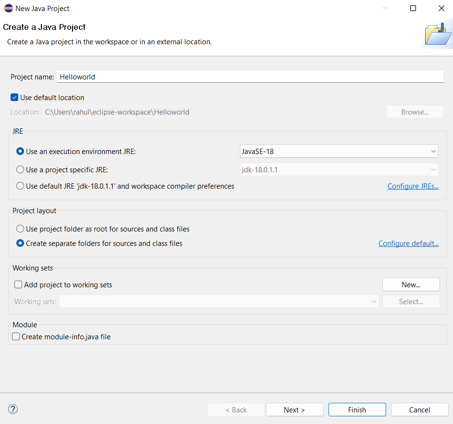The width and height of the screenshot is (453, 424).
Task: Enable 'Use a project specific JRE' option
Action: [x=20, y=169]
